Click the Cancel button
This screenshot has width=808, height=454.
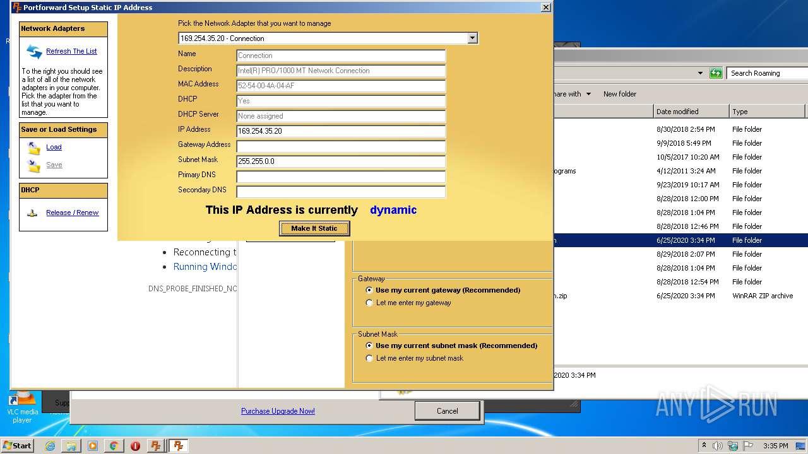(447, 411)
